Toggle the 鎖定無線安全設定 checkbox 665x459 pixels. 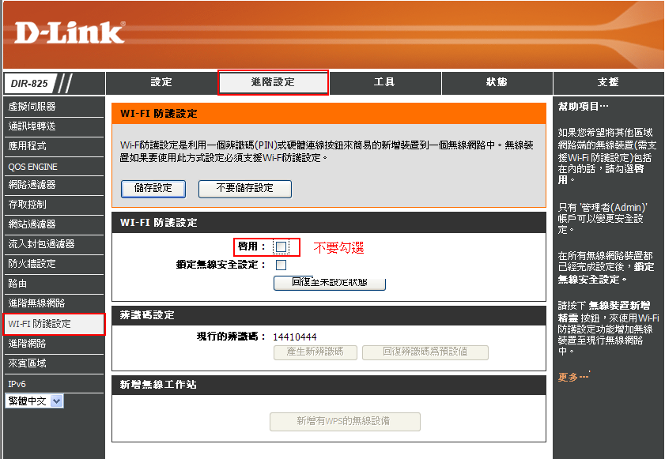click(281, 265)
